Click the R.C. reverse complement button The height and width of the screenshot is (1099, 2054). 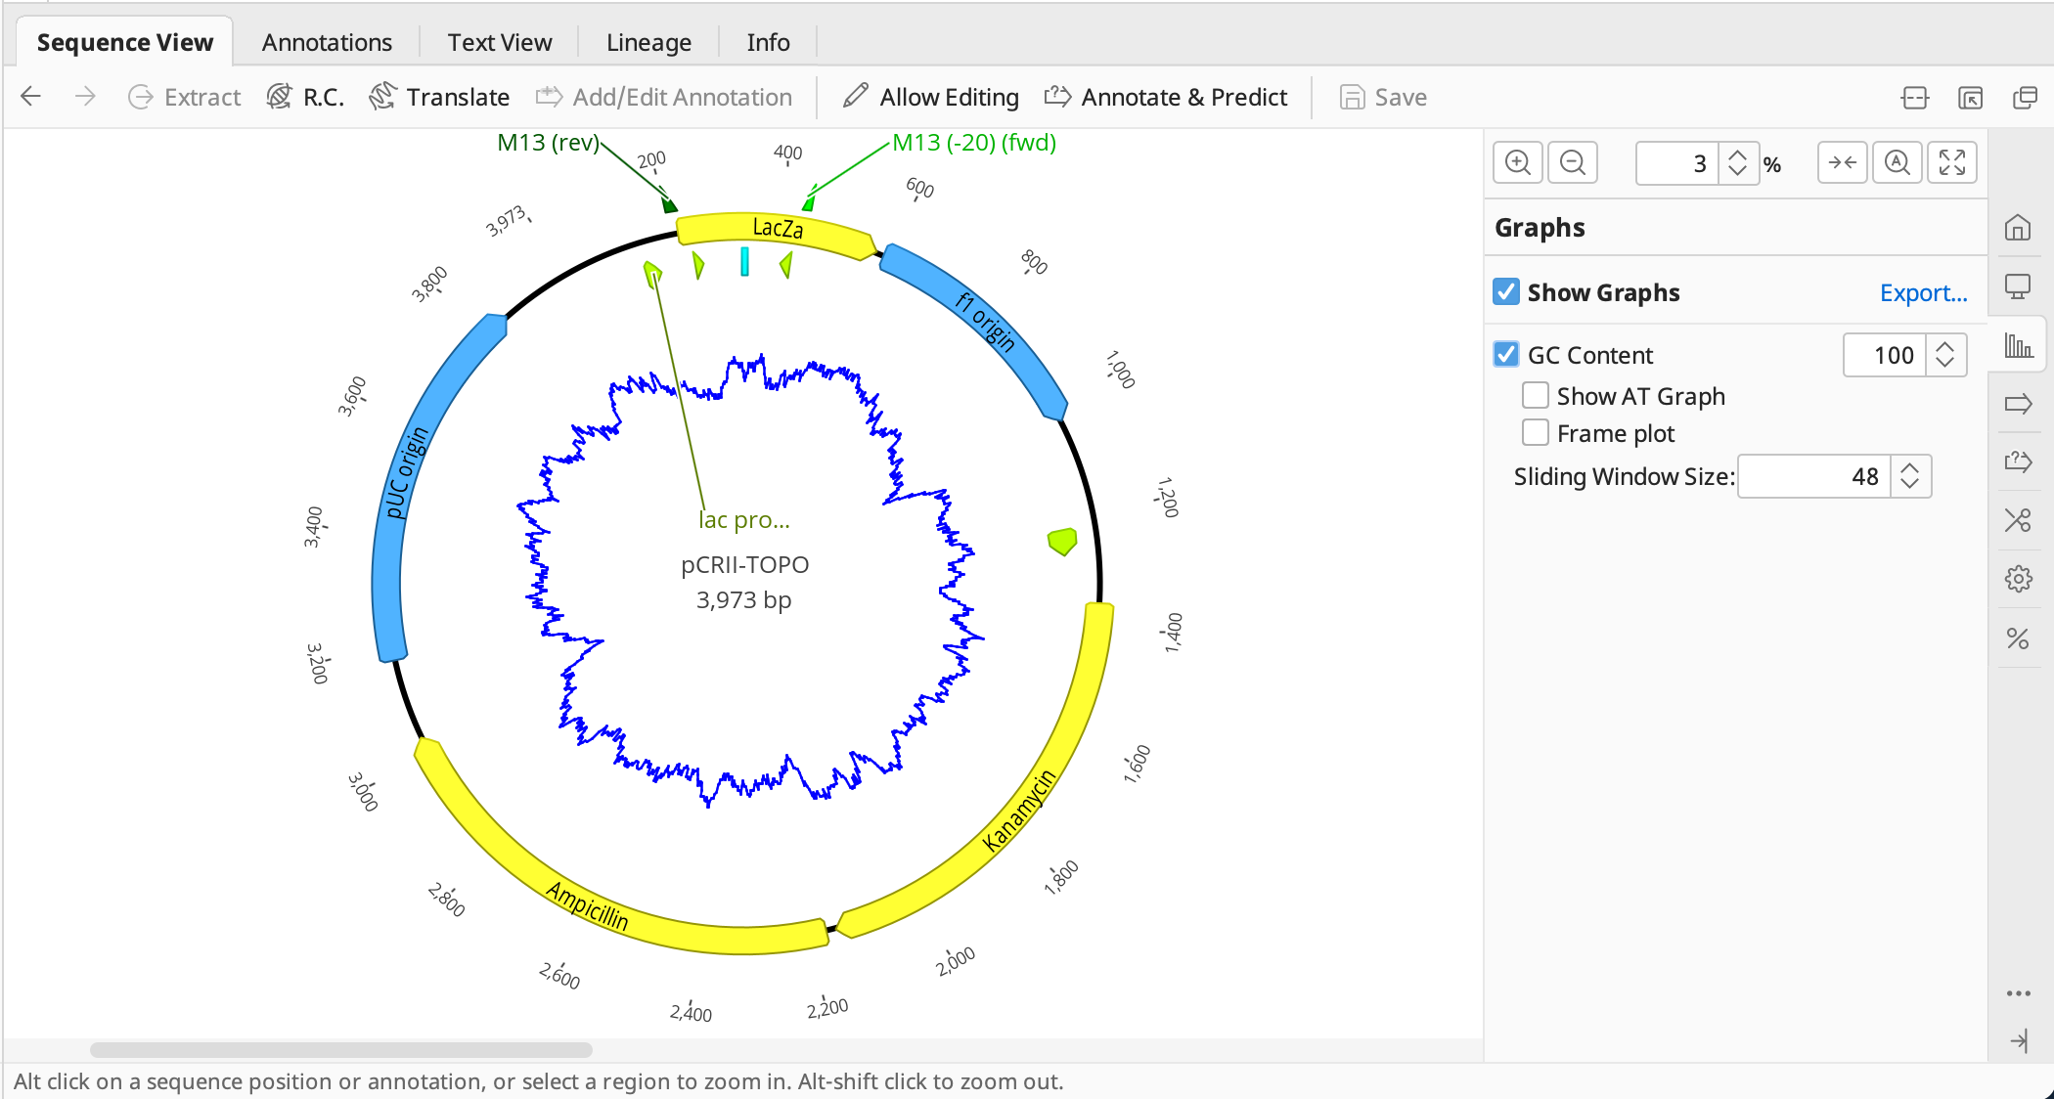[305, 97]
